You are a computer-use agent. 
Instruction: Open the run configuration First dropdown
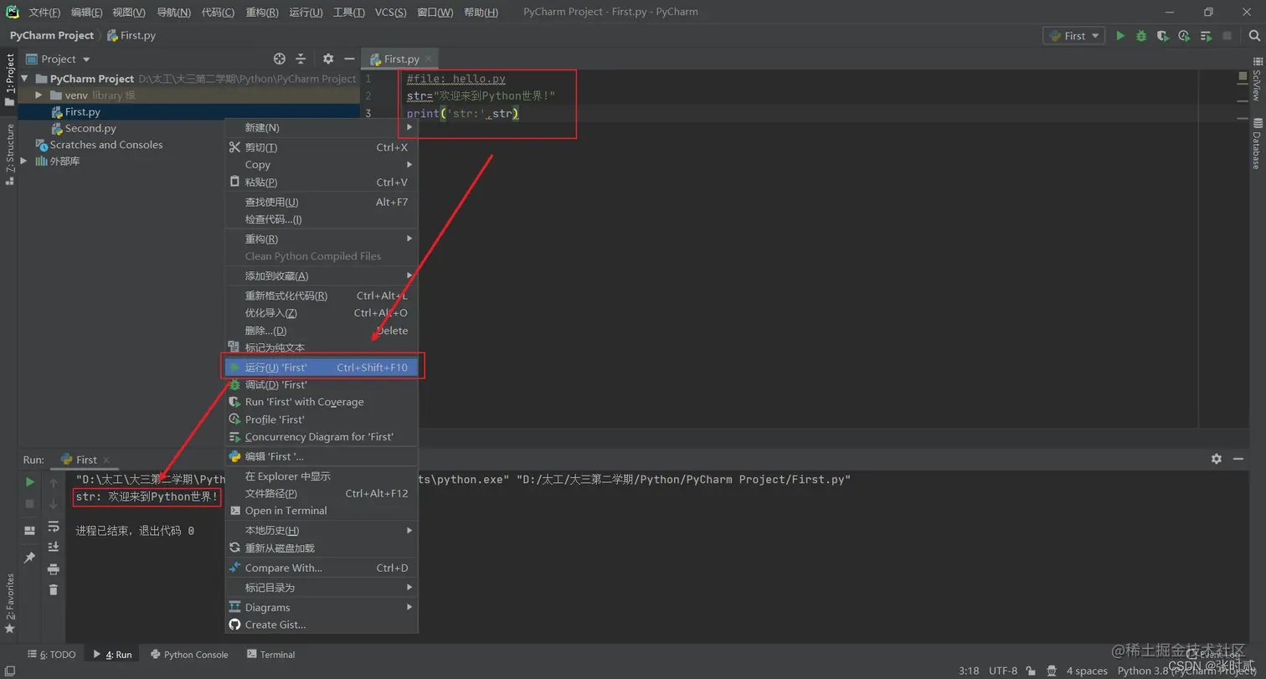[1074, 36]
